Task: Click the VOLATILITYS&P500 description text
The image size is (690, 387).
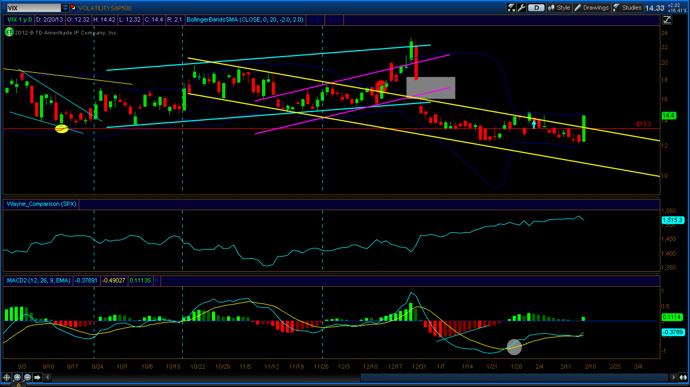Action: [105, 8]
